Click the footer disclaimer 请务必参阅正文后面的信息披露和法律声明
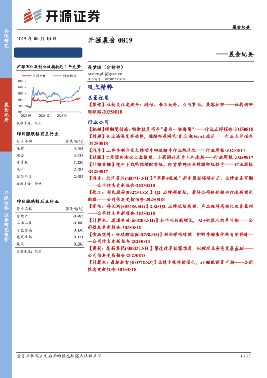 coord(59,356)
